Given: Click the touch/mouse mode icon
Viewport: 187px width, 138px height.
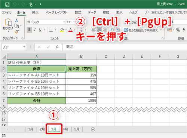Looking at the screenshot, I should tap(31, 4).
